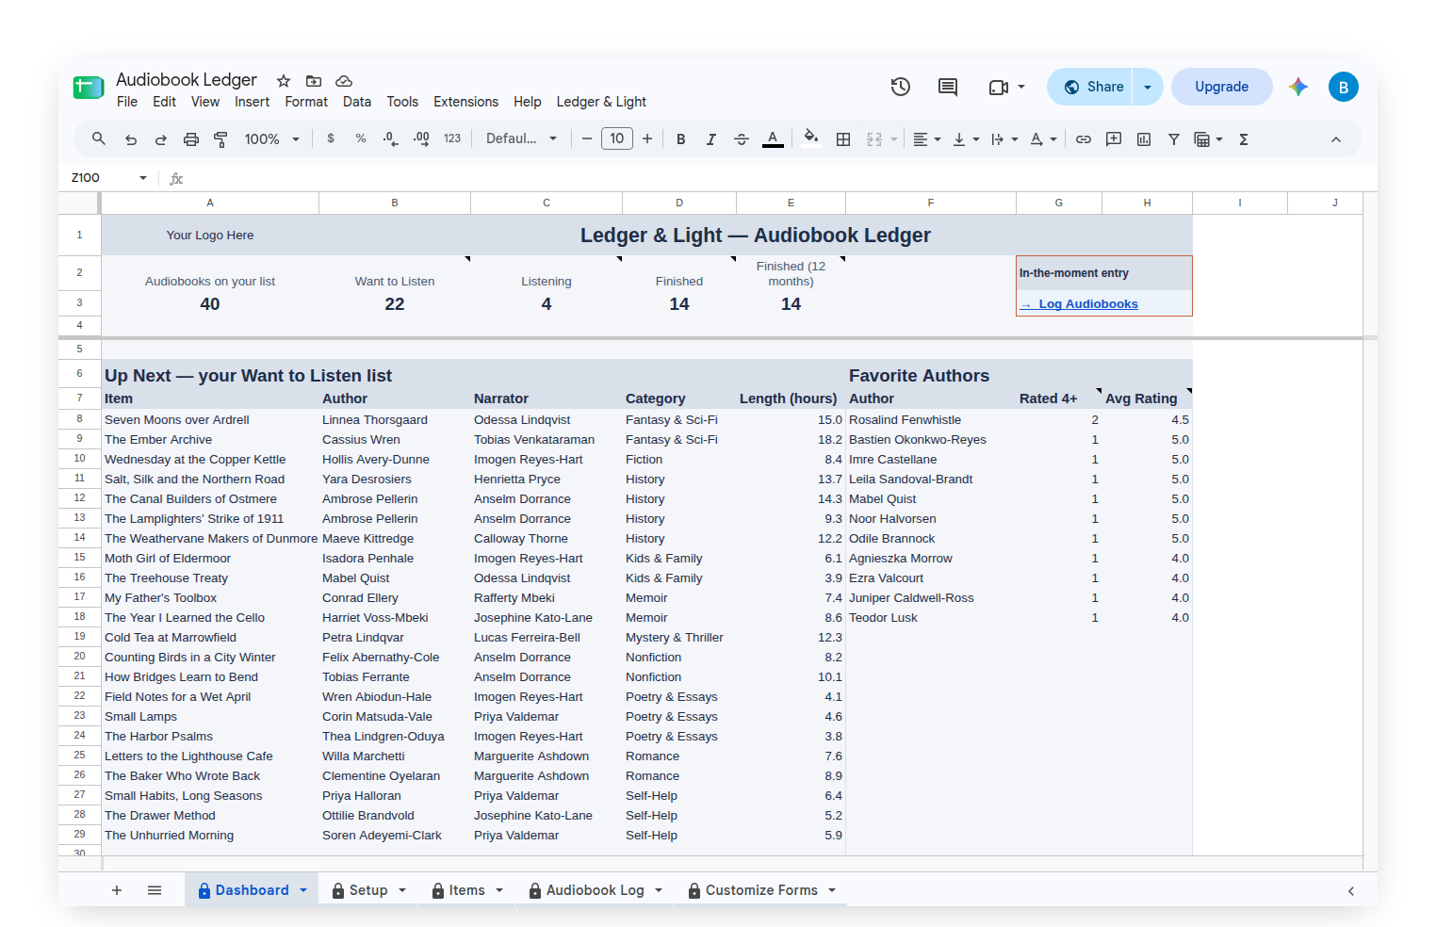Collapse the toolbar with chevron up

pos(1336,139)
